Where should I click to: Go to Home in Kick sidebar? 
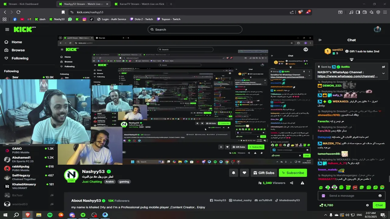[13, 42]
